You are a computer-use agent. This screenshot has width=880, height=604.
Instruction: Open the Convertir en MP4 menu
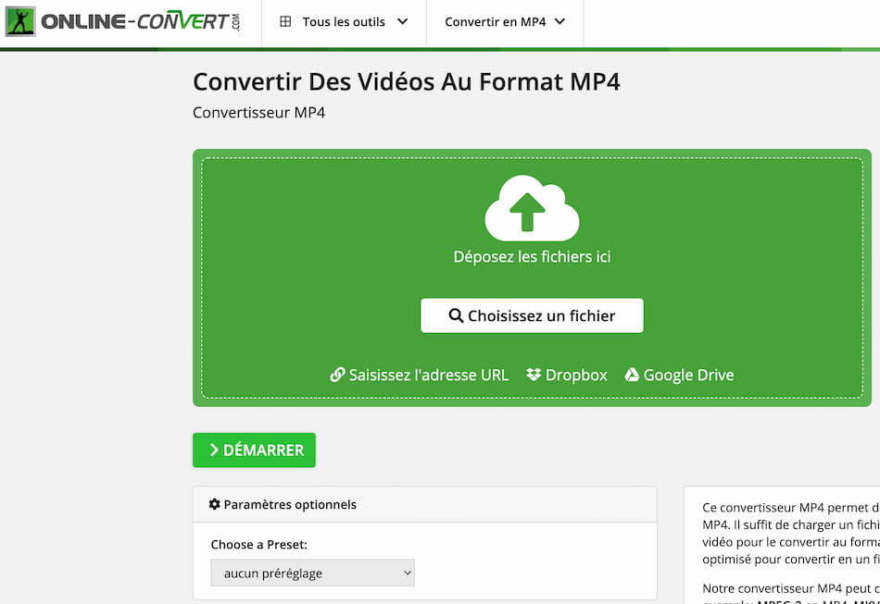[x=505, y=22]
